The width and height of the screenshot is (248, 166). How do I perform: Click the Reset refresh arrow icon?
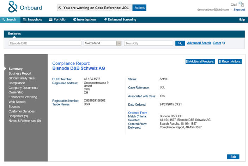tap(224, 43)
